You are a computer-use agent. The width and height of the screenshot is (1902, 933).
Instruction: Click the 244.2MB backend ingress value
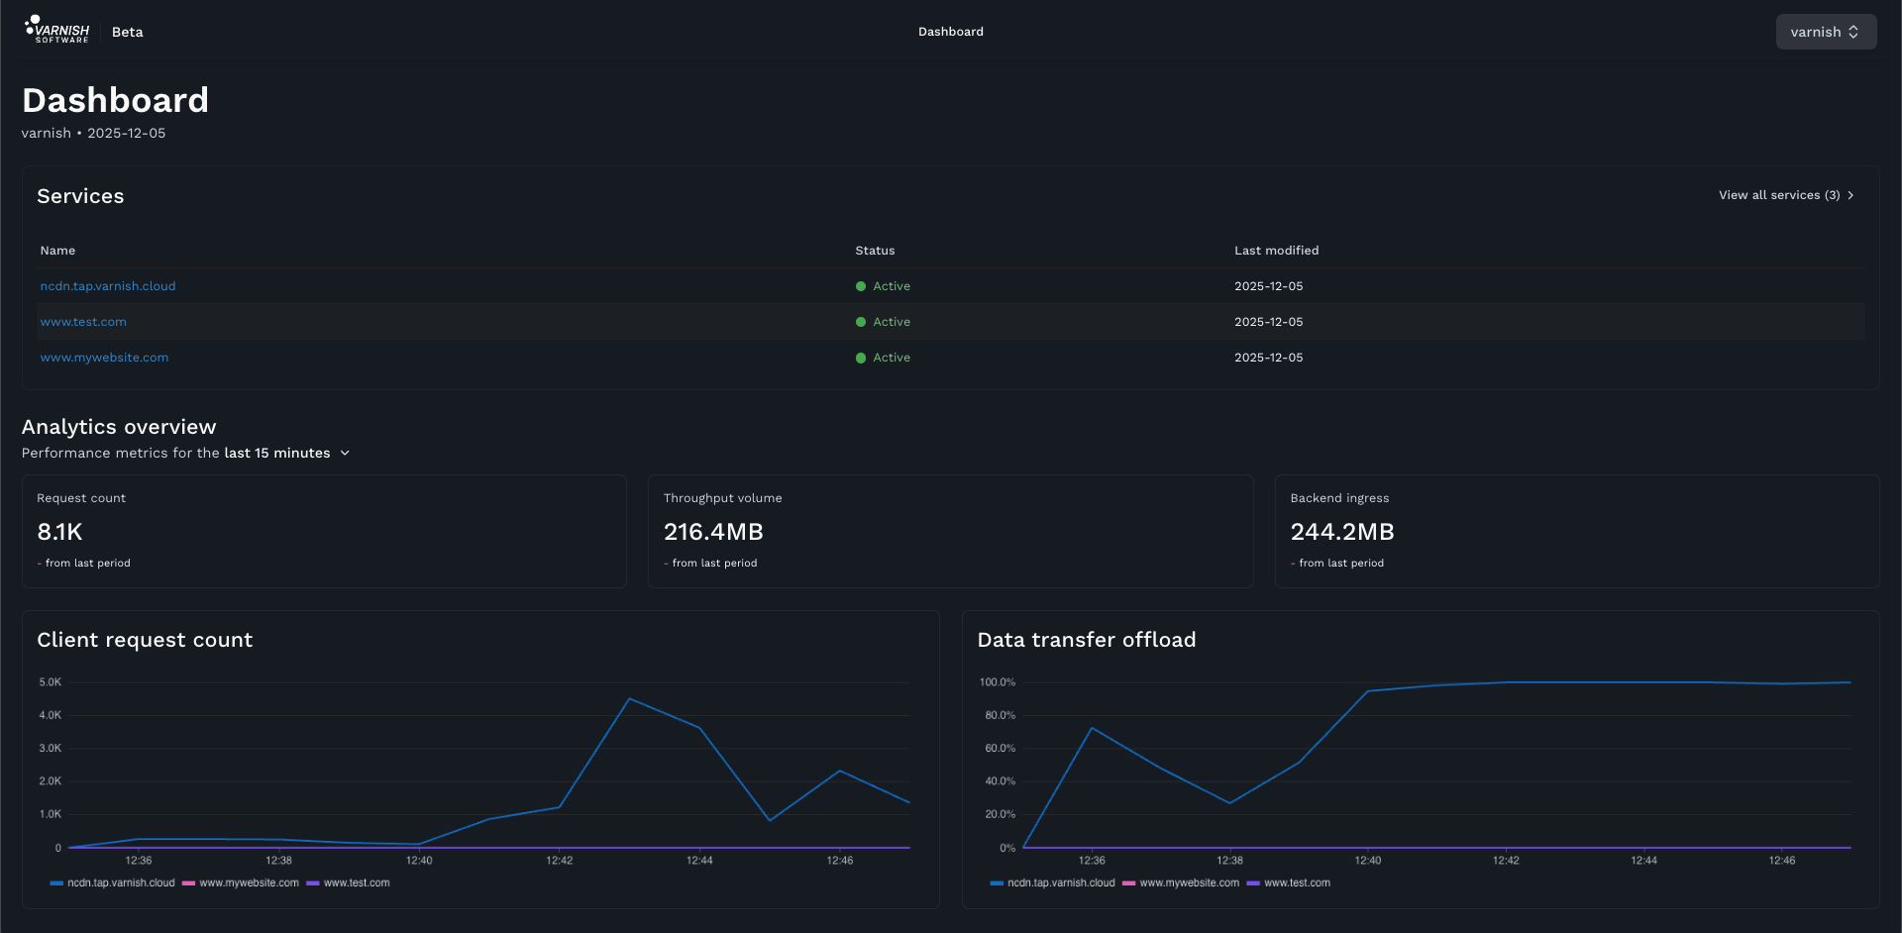tap(1342, 532)
